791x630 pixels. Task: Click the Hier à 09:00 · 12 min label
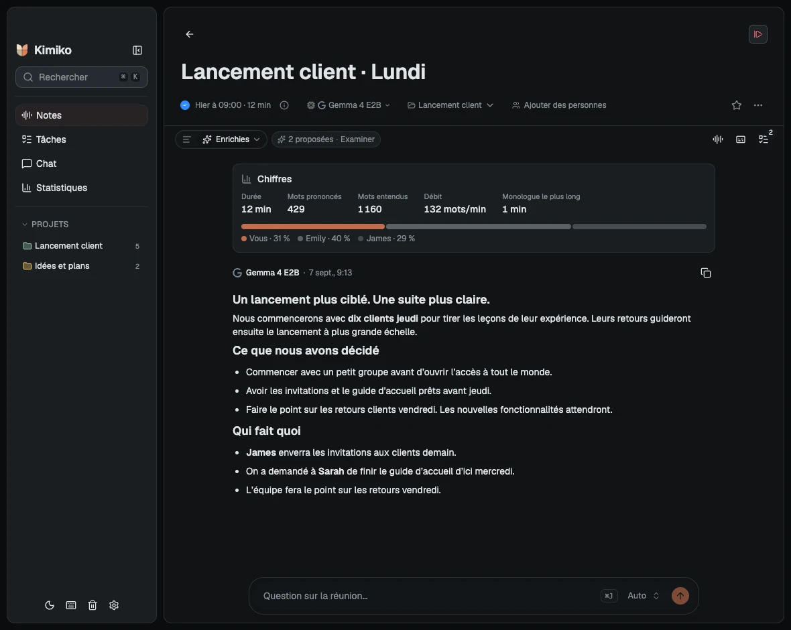[233, 105]
